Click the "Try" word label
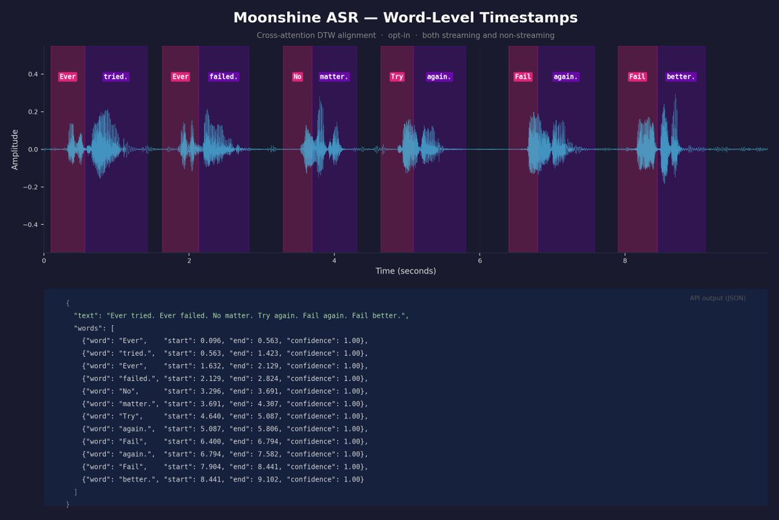Viewport: 779px width, 520px height. (x=397, y=77)
